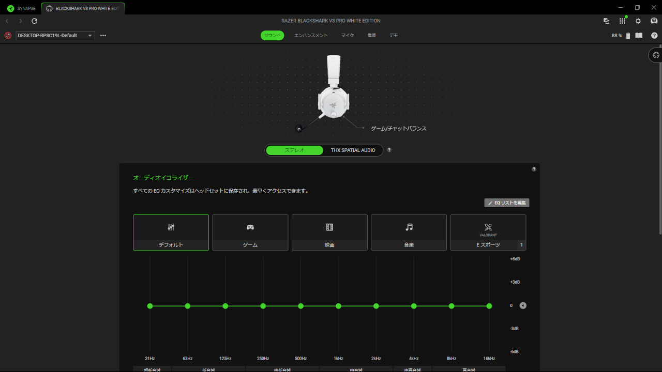Click the 2kHz equalizer slider handle
The image size is (662, 372).
pyautogui.click(x=376, y=306)
